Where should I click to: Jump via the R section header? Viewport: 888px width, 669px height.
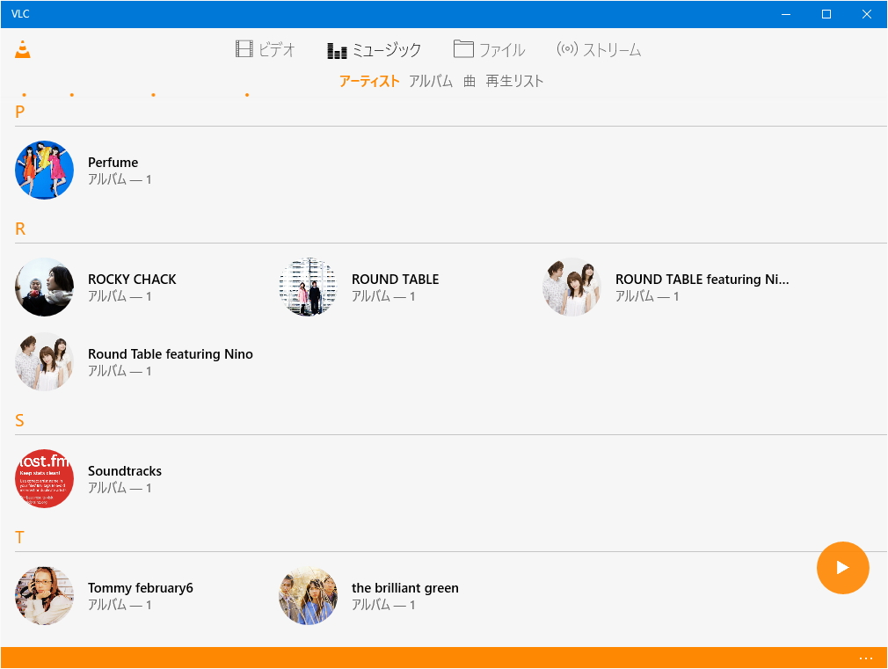(20, 229)
